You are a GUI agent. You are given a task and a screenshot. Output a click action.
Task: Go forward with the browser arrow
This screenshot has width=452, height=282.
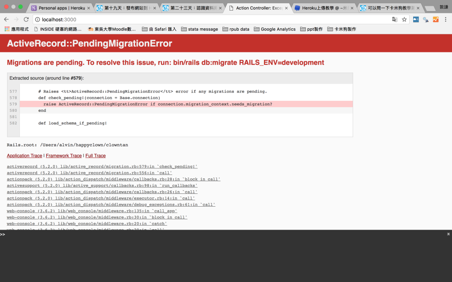point(16,19)
